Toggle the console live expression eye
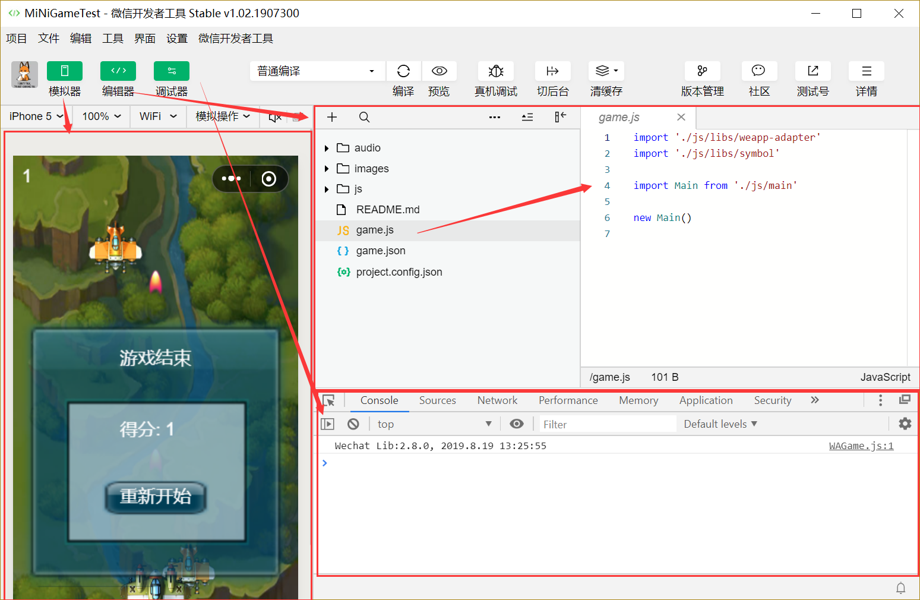Screen dimensions: 920x600 click(517, 424)
